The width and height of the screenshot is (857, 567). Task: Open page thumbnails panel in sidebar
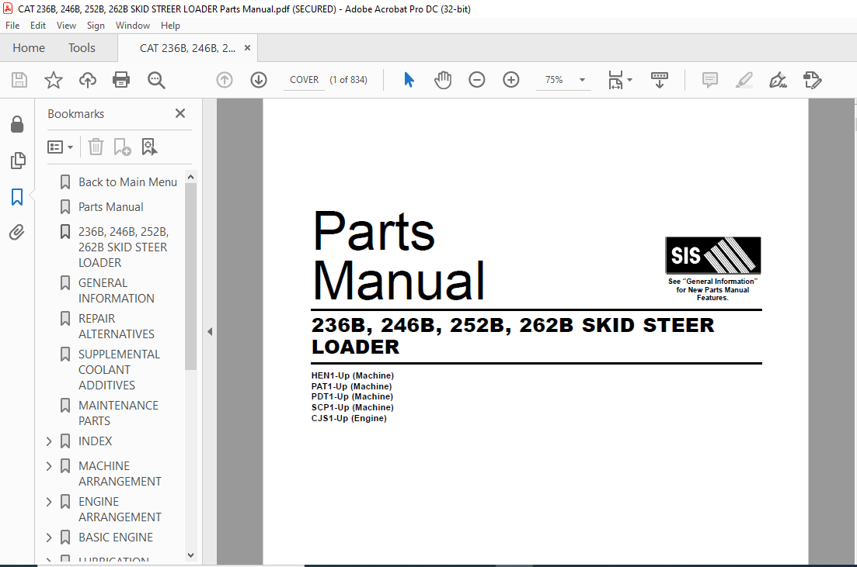18,161
